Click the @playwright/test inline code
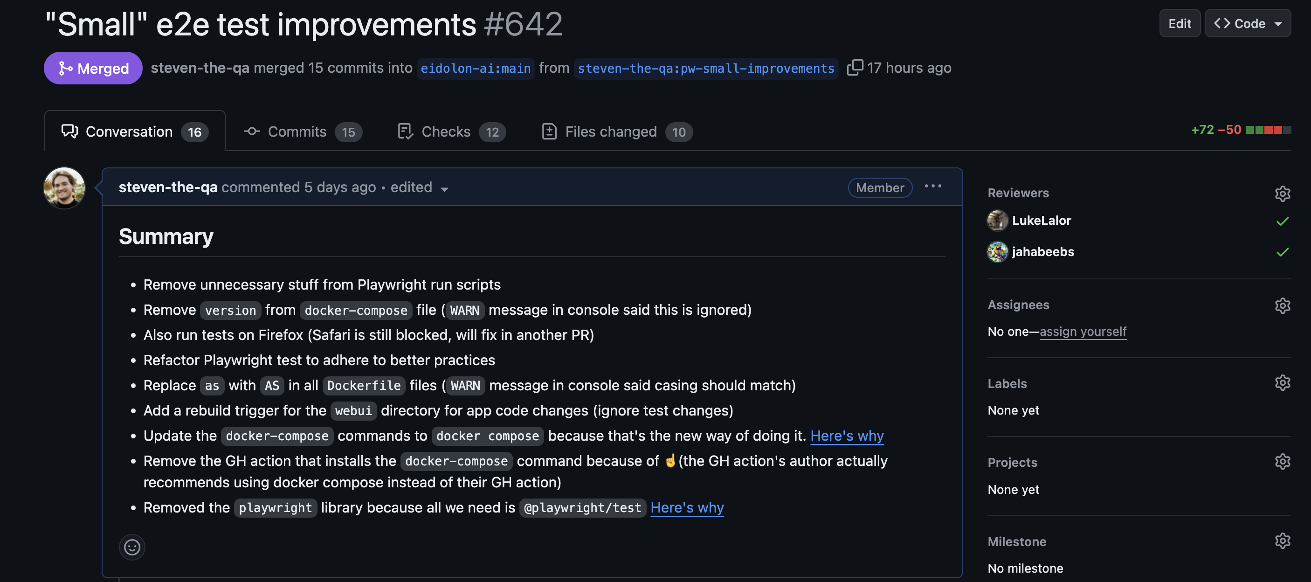Screen dimensions: 1311x582 pos(582,508)
